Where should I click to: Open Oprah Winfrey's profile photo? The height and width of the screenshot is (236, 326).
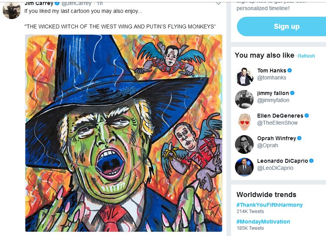[244, 144]
